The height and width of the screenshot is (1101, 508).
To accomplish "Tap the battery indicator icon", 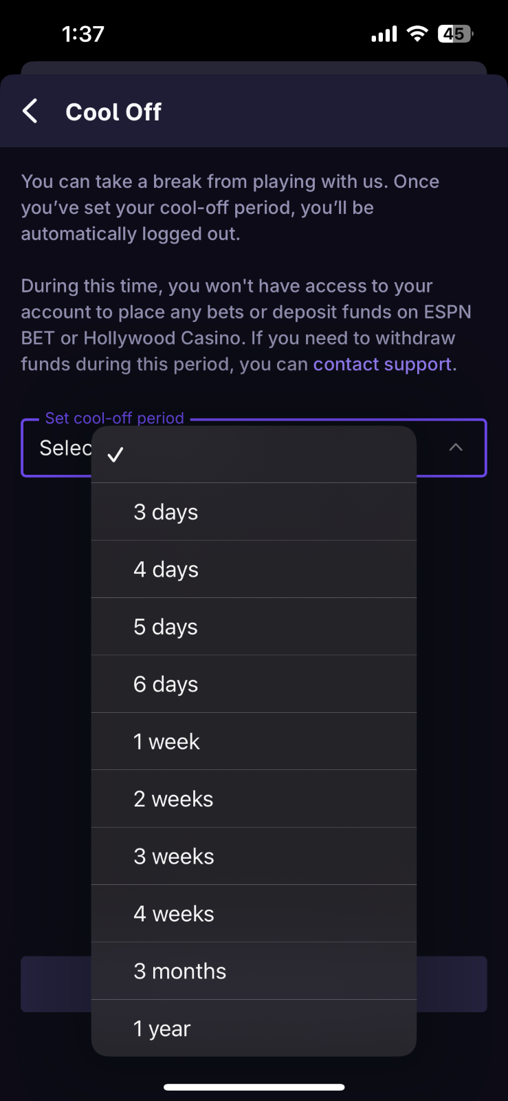I will pyautogui.click(x=455, y=34).
